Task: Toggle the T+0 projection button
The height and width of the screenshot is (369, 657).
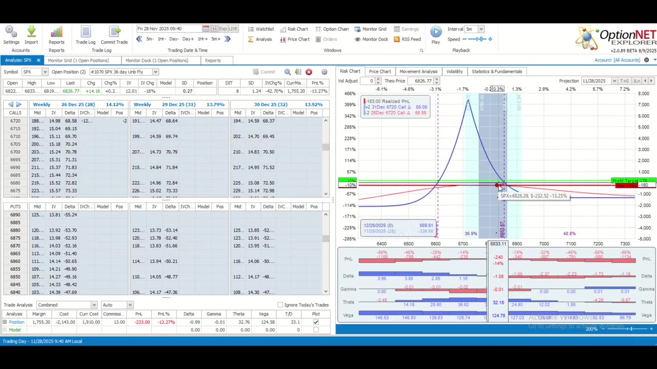Action: [625, 81]
